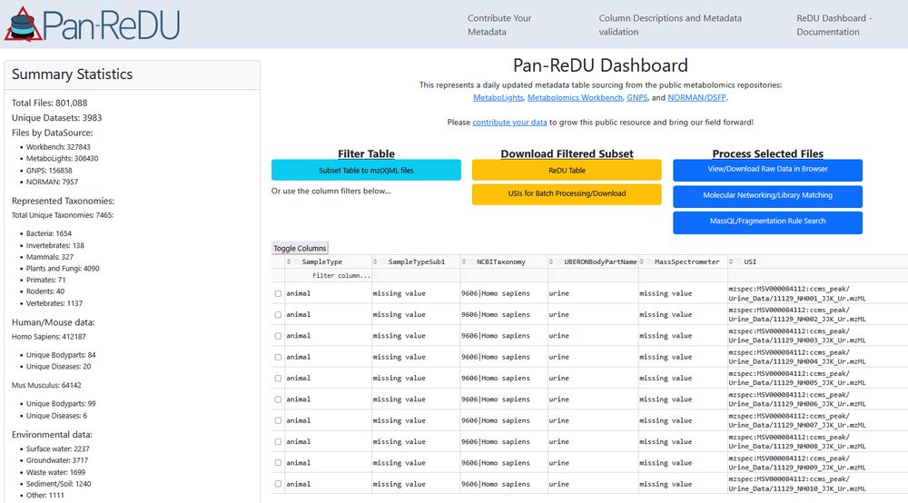Sort by the UBERONBodyPartName column arrows

(551, 262)
